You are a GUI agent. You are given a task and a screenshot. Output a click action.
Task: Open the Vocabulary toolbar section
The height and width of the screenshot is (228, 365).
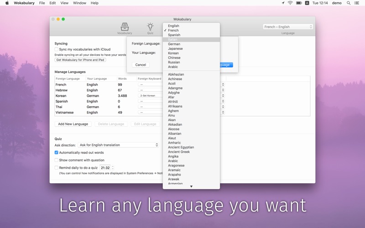[125, 29]
